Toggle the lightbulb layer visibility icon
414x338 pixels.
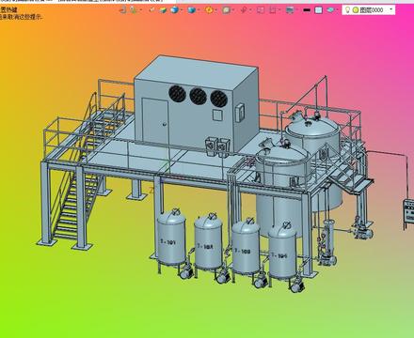point(347,10)
